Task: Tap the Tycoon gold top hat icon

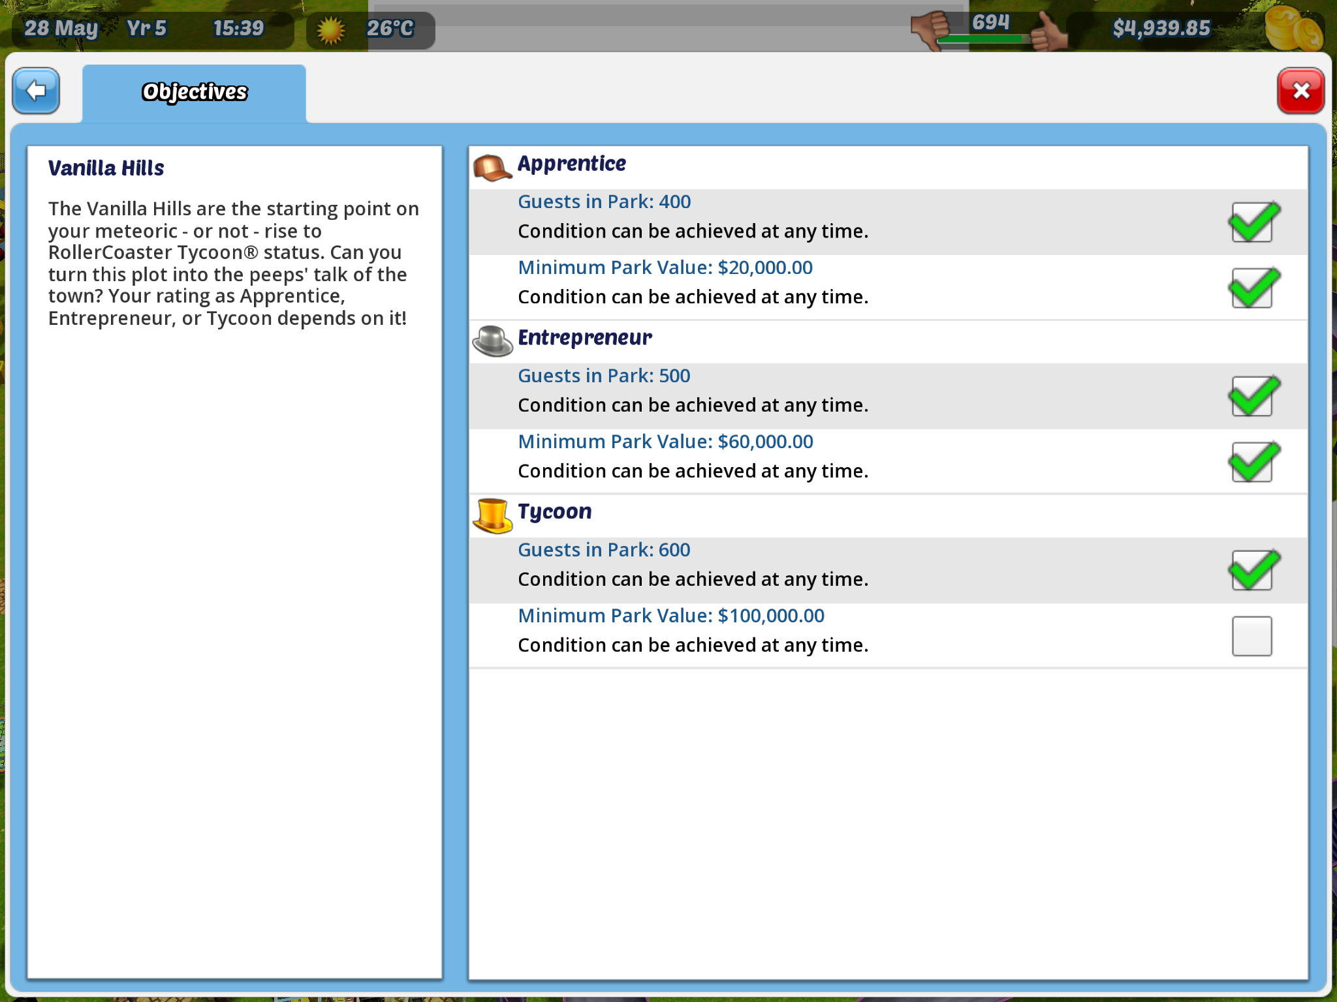Action: [492, 516]
